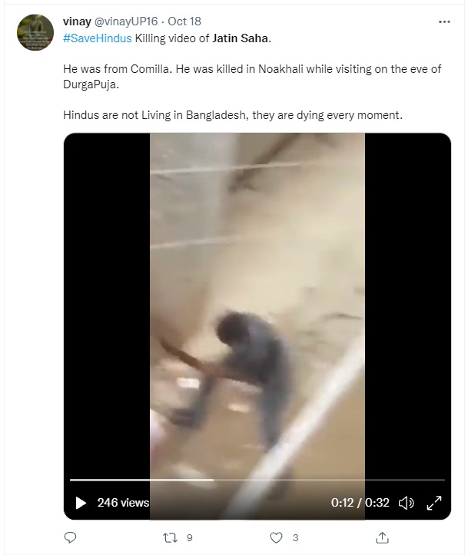Open vinay's profile avatar picture
The width and height of the screenshot is (468, 555).
35,32
